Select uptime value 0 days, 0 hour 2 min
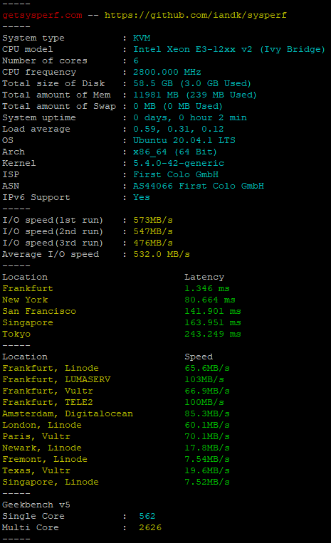Image resolution: width=331 pixels, height=543 pixels. click(x=190, y=117)
